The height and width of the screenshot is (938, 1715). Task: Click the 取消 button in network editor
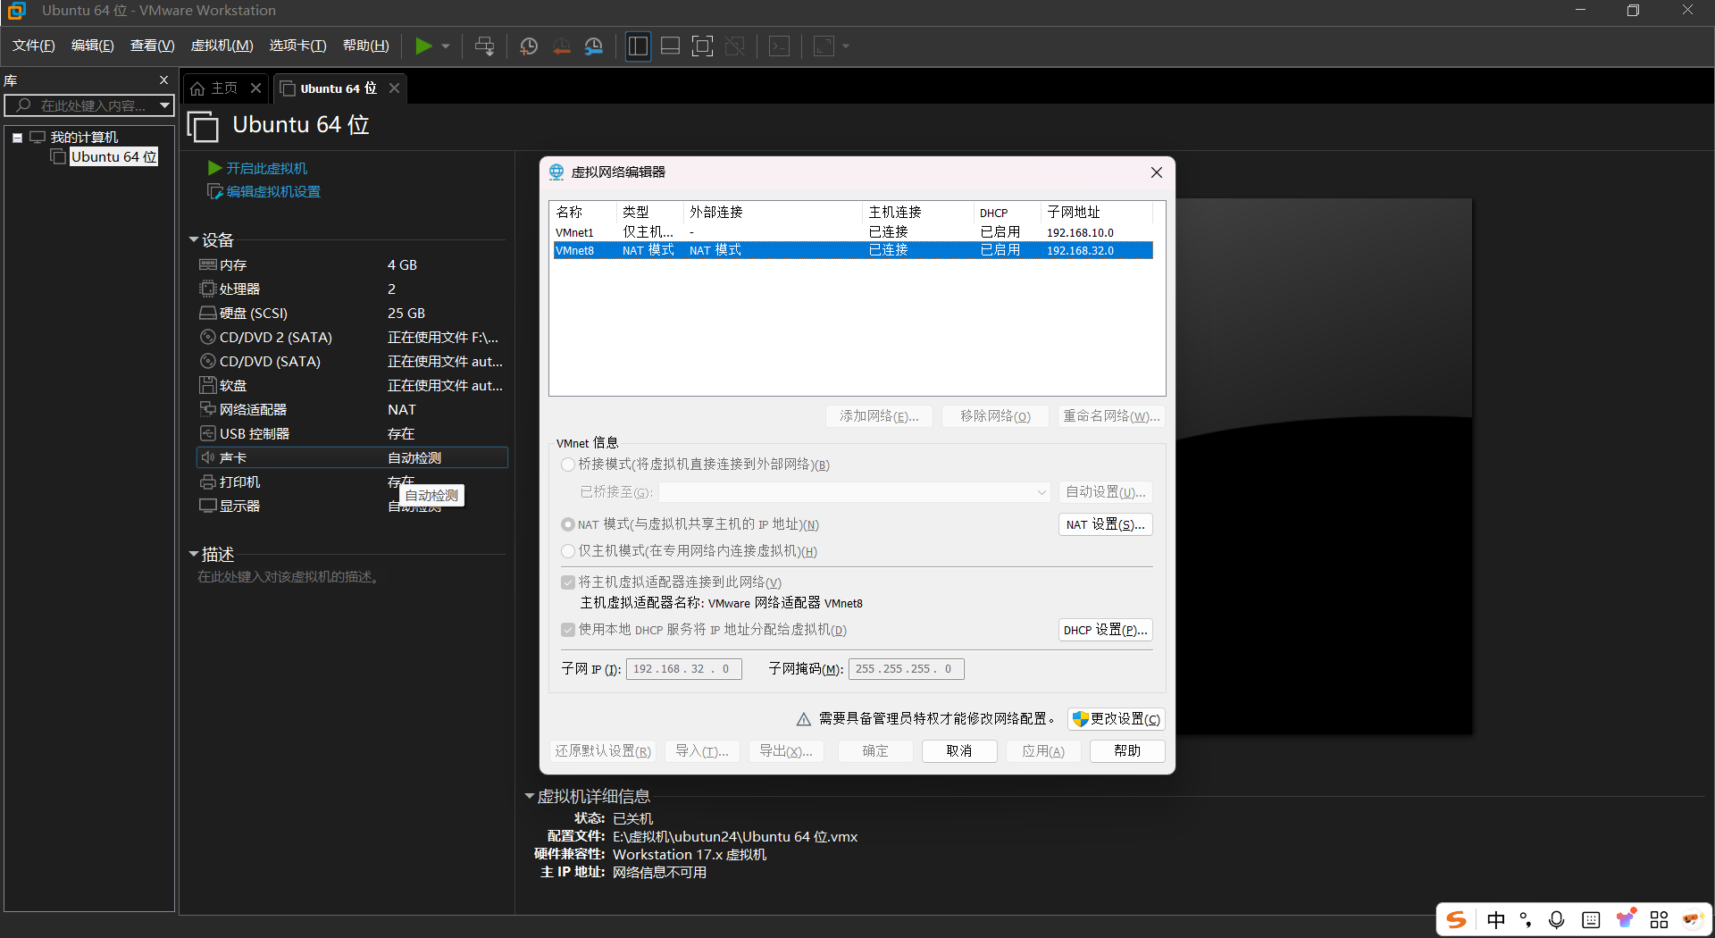(x=959, y=751)
